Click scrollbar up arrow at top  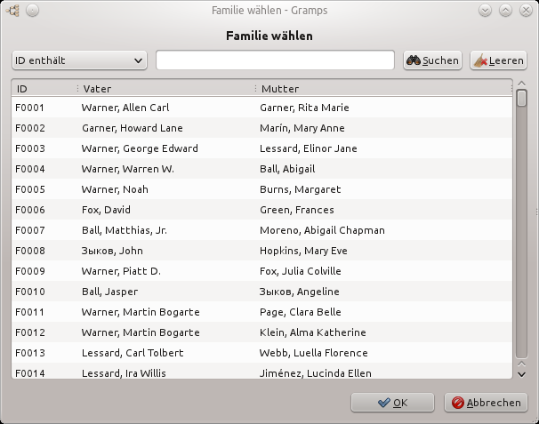click(x=521, y=84)
